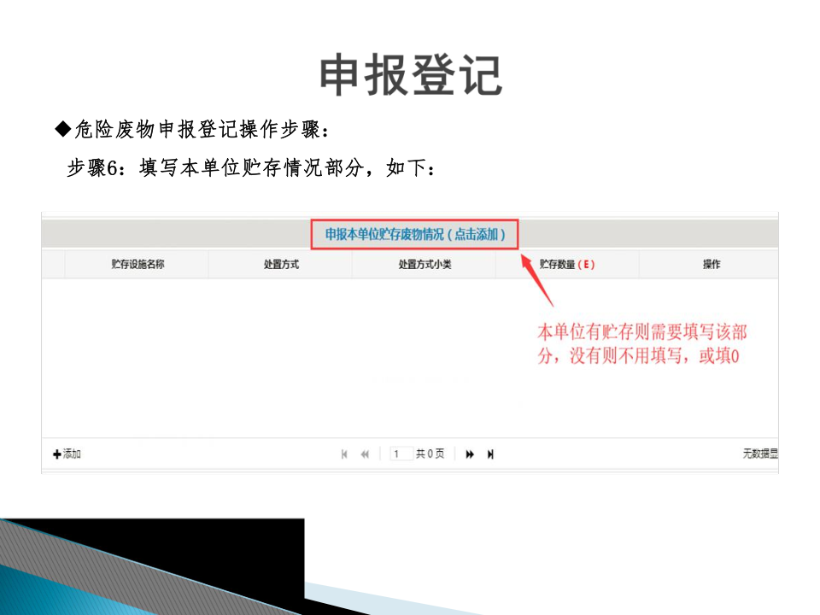Click the 步骤6 instruction line
Image resolution: width=820 pixels, height=615 pixels.
coord(251,168)
